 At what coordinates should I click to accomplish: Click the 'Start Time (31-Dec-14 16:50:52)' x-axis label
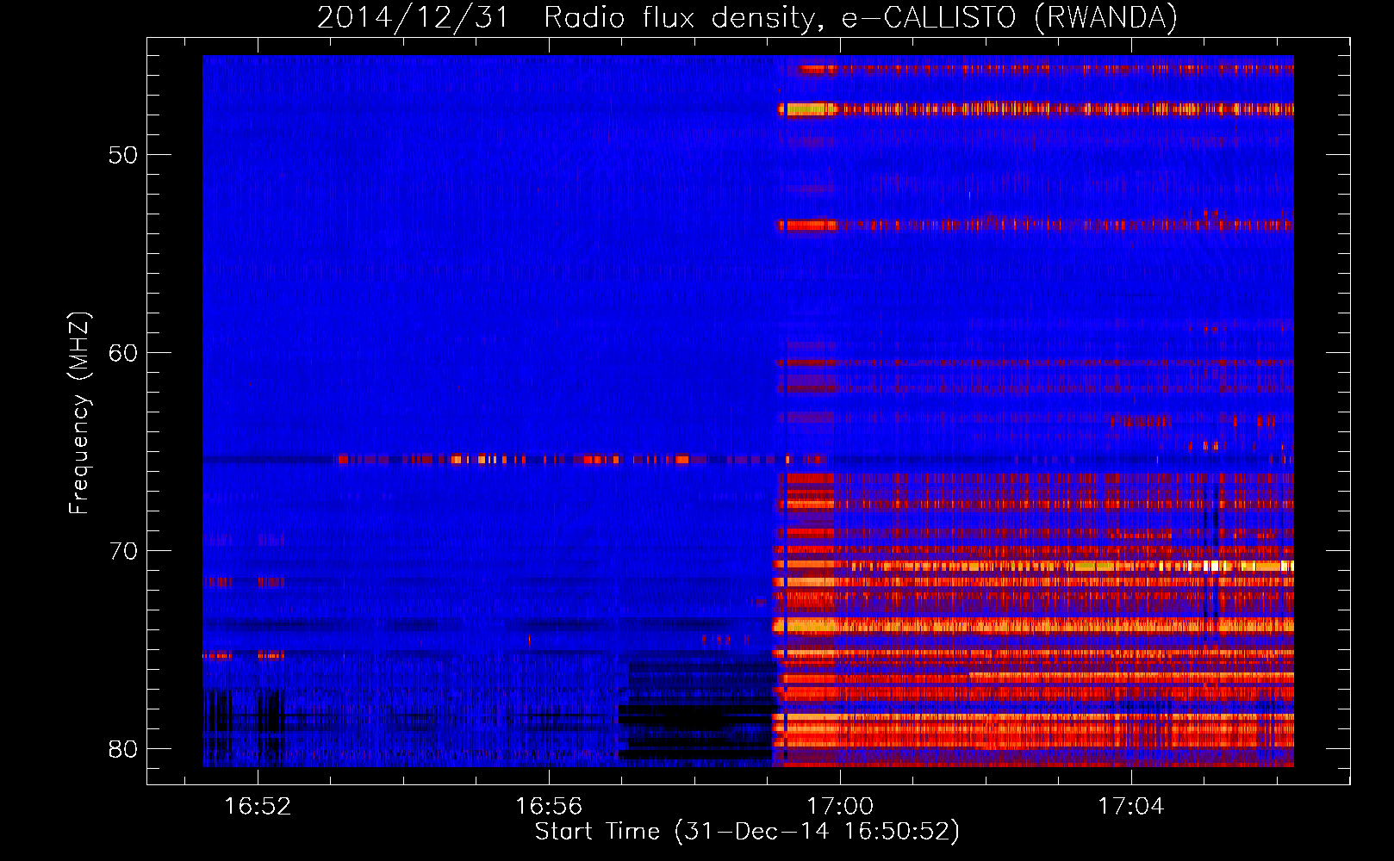(x=747, y=832)
